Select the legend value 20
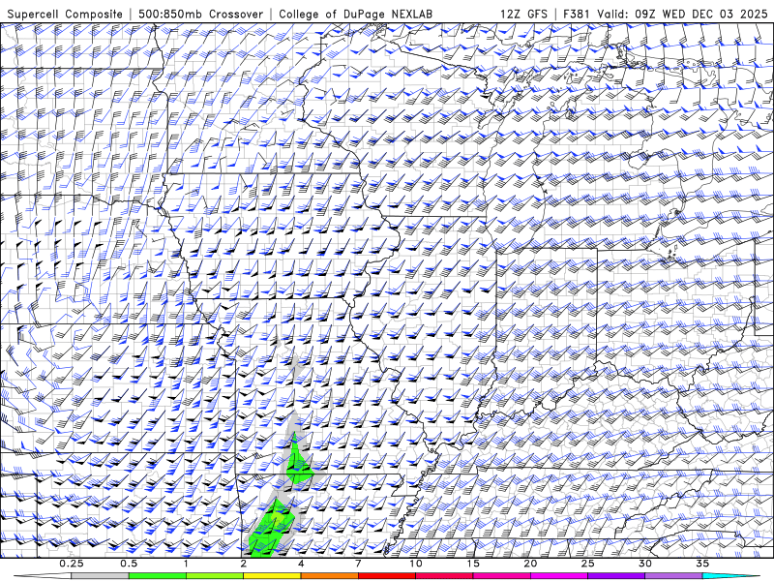774x581 pixels. tap(530, 564)
